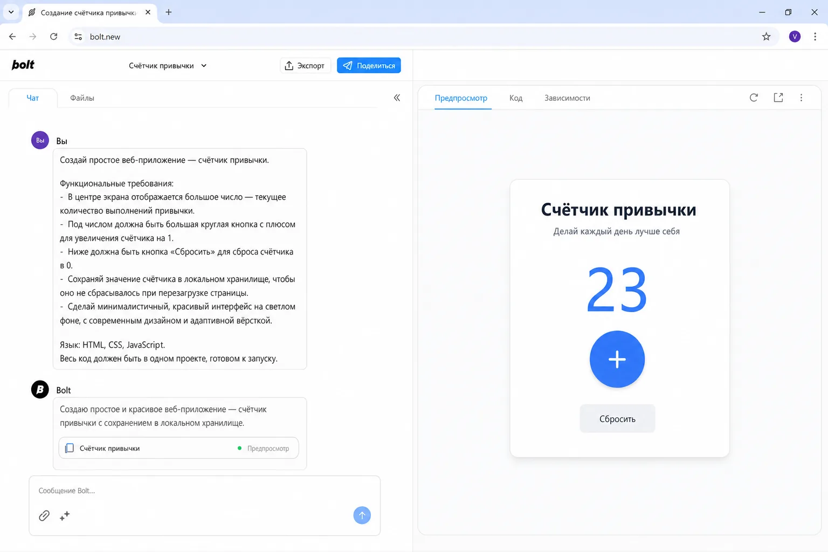Click the send message arrow button
The image size is (828, 552).
click(362, 515)
